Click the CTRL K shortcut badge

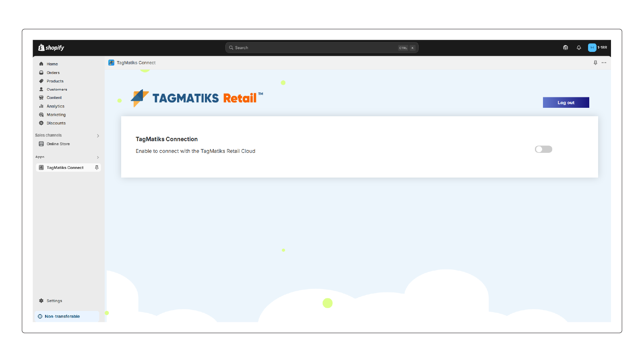pos(407,48)
